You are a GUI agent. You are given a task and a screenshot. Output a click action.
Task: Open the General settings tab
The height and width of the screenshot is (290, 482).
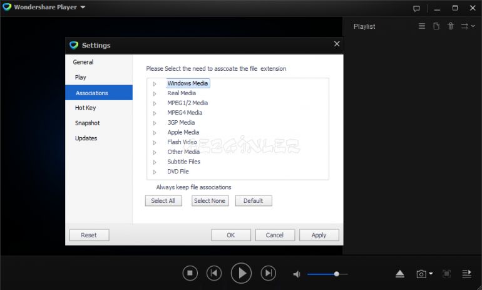pos(83,62)
